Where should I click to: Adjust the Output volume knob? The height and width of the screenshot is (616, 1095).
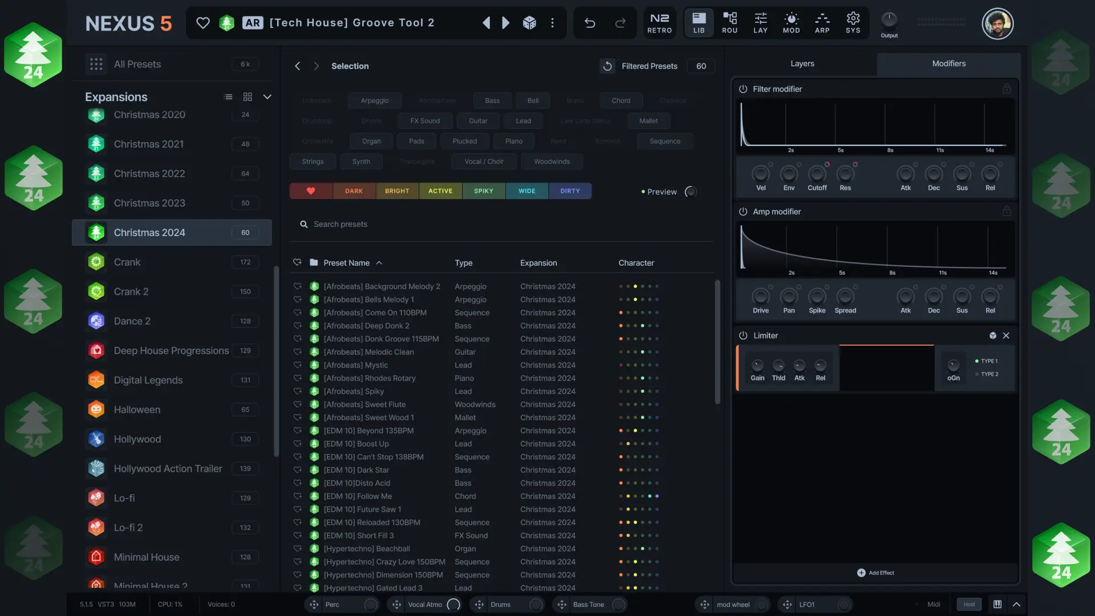coord(889,20)
